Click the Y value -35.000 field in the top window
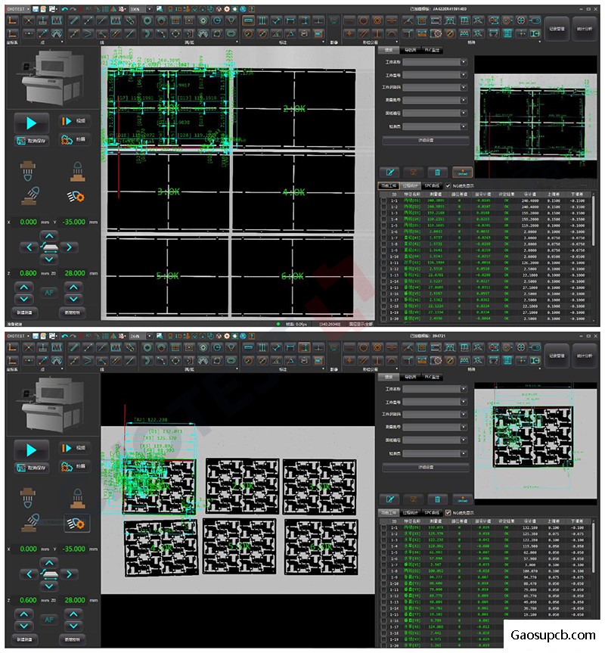605x653 pixels. (74, 222)
